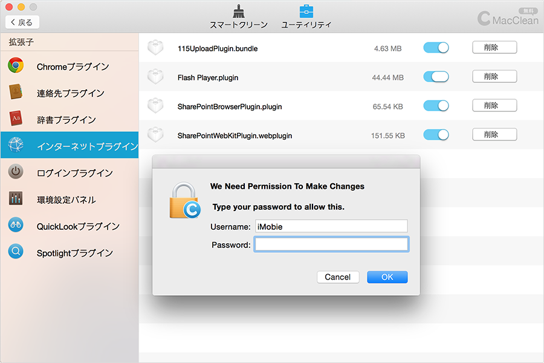Image resolution: width=544 pixels, height=363 pixels.
Task: Click the yellow minimize window button
Action: [x=21, y=7]
